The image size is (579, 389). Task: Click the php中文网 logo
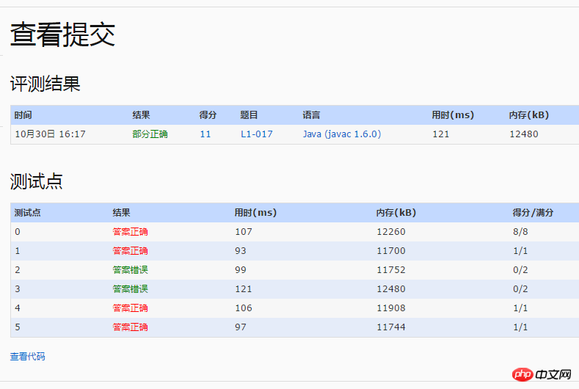pyautogui.click(x=542, y=374)
